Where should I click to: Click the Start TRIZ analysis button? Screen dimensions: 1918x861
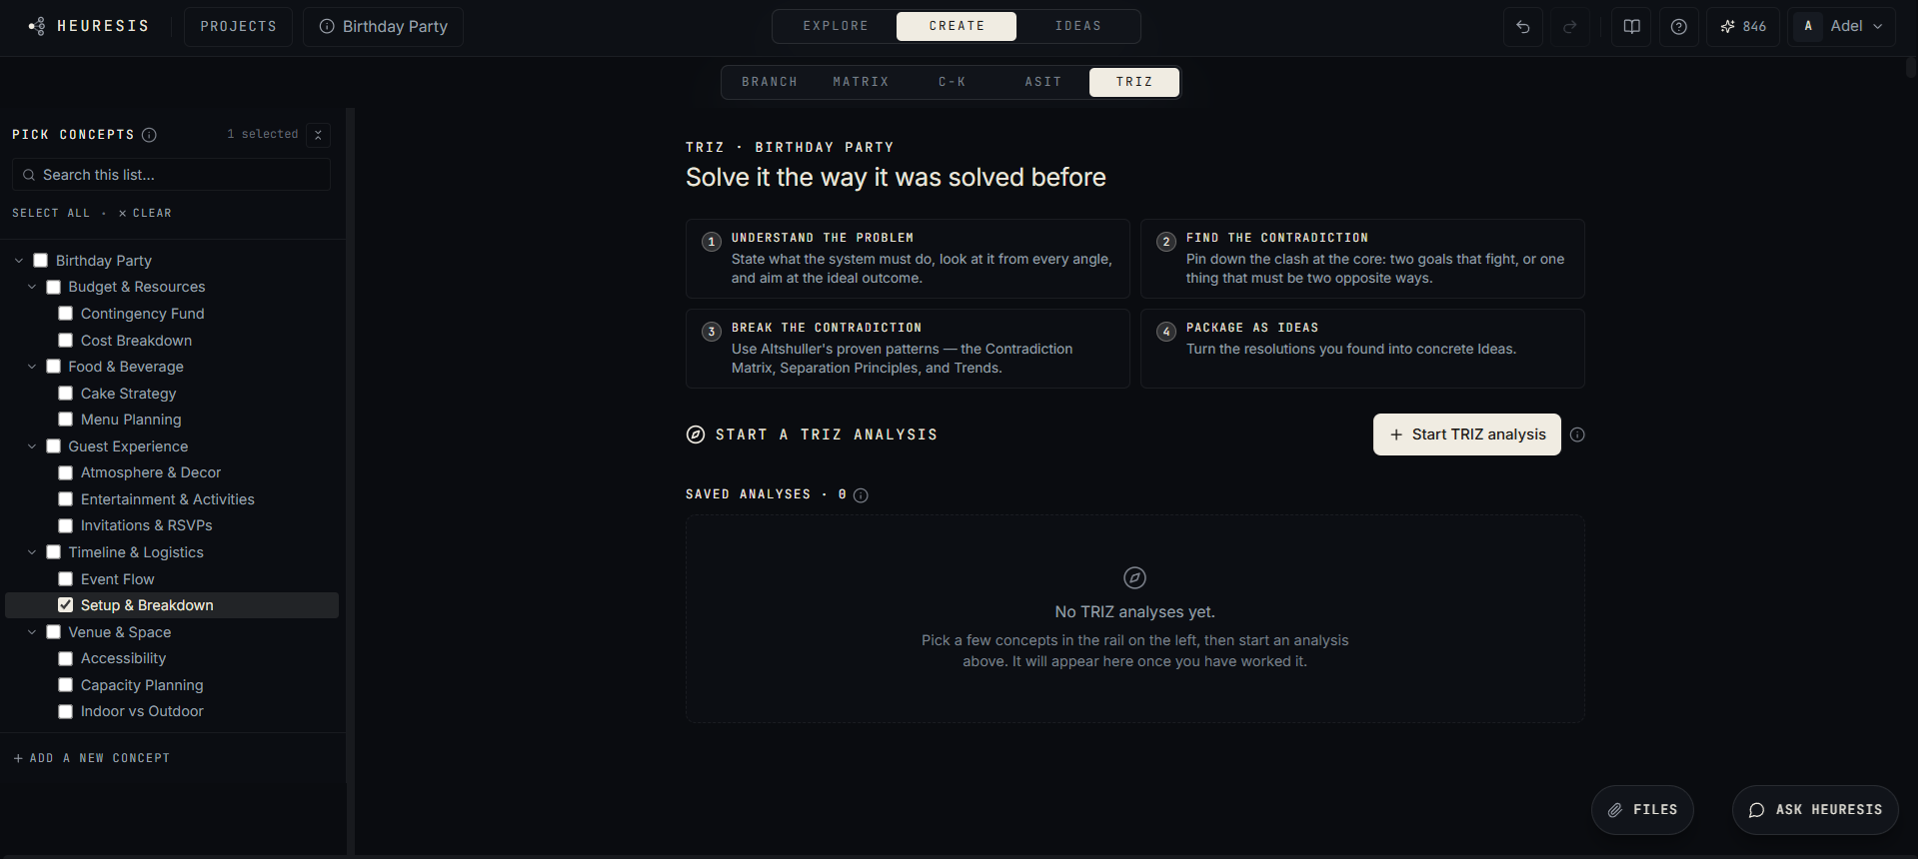click(x=1467, y=434)
